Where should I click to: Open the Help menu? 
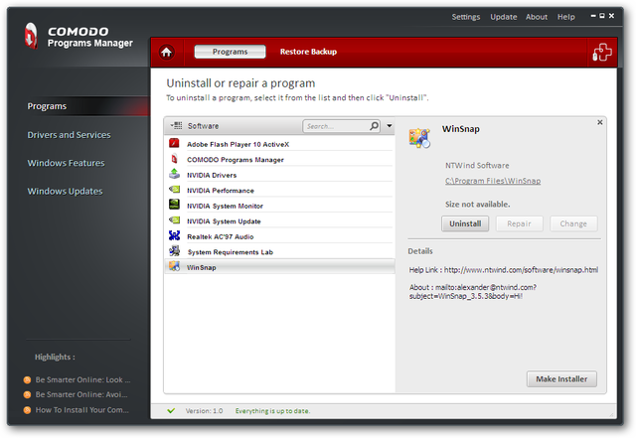pos(566,17)
